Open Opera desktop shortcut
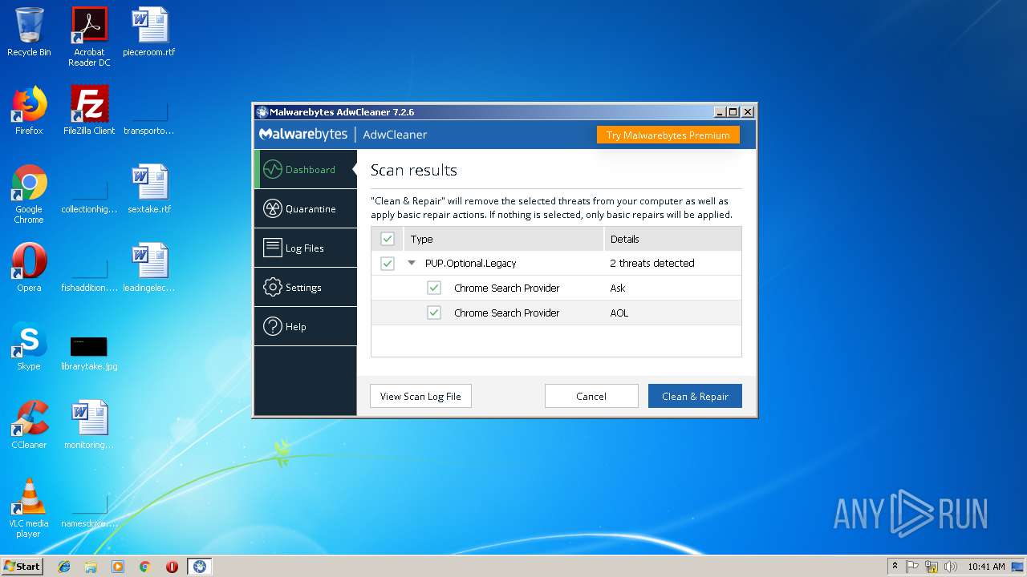The width and height of the screenshot is (1027, 577). (29, 268)
